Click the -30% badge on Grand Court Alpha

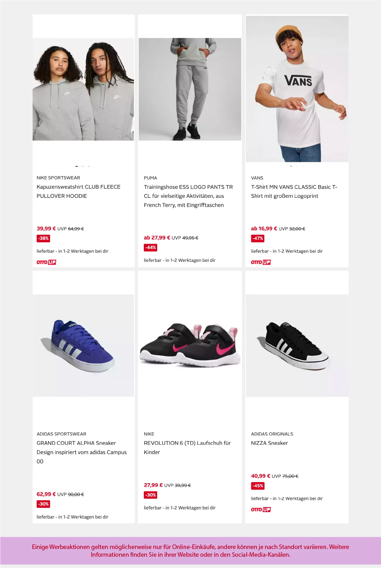point(43,504)
